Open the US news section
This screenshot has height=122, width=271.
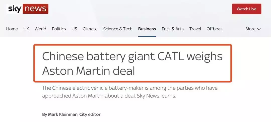coord(74,29)
